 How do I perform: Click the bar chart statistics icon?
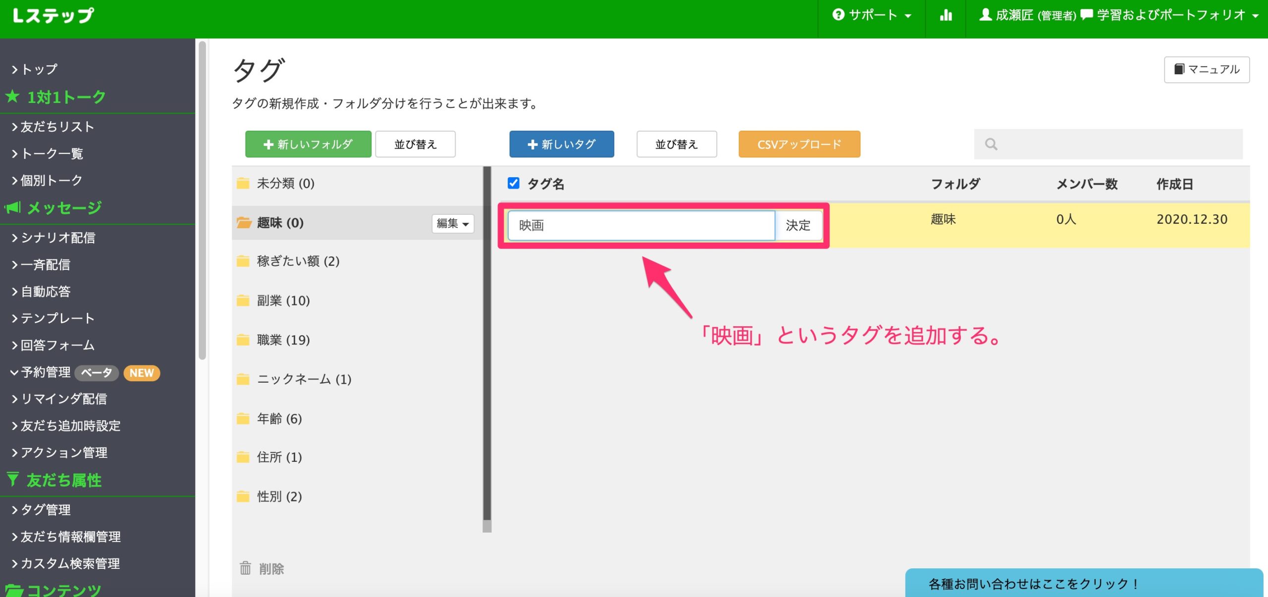(x=946, y=15)
